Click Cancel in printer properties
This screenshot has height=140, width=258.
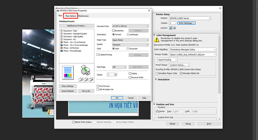click(x=131, y=98)
